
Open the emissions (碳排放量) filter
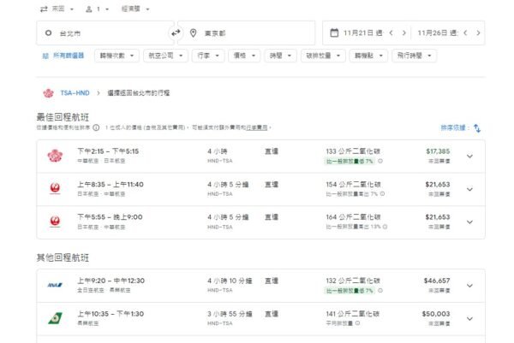(x=323, y=56)
